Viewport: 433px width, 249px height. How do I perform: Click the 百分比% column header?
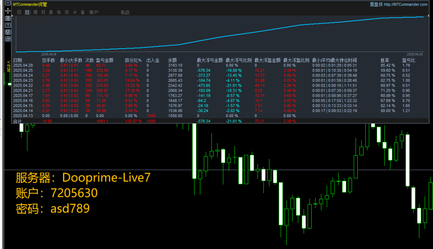(133, 60)
